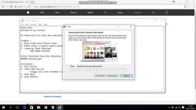Screen dimensions: 196x110
Task: Open the Music section in the Apple navigation
Action: (120, 13)
